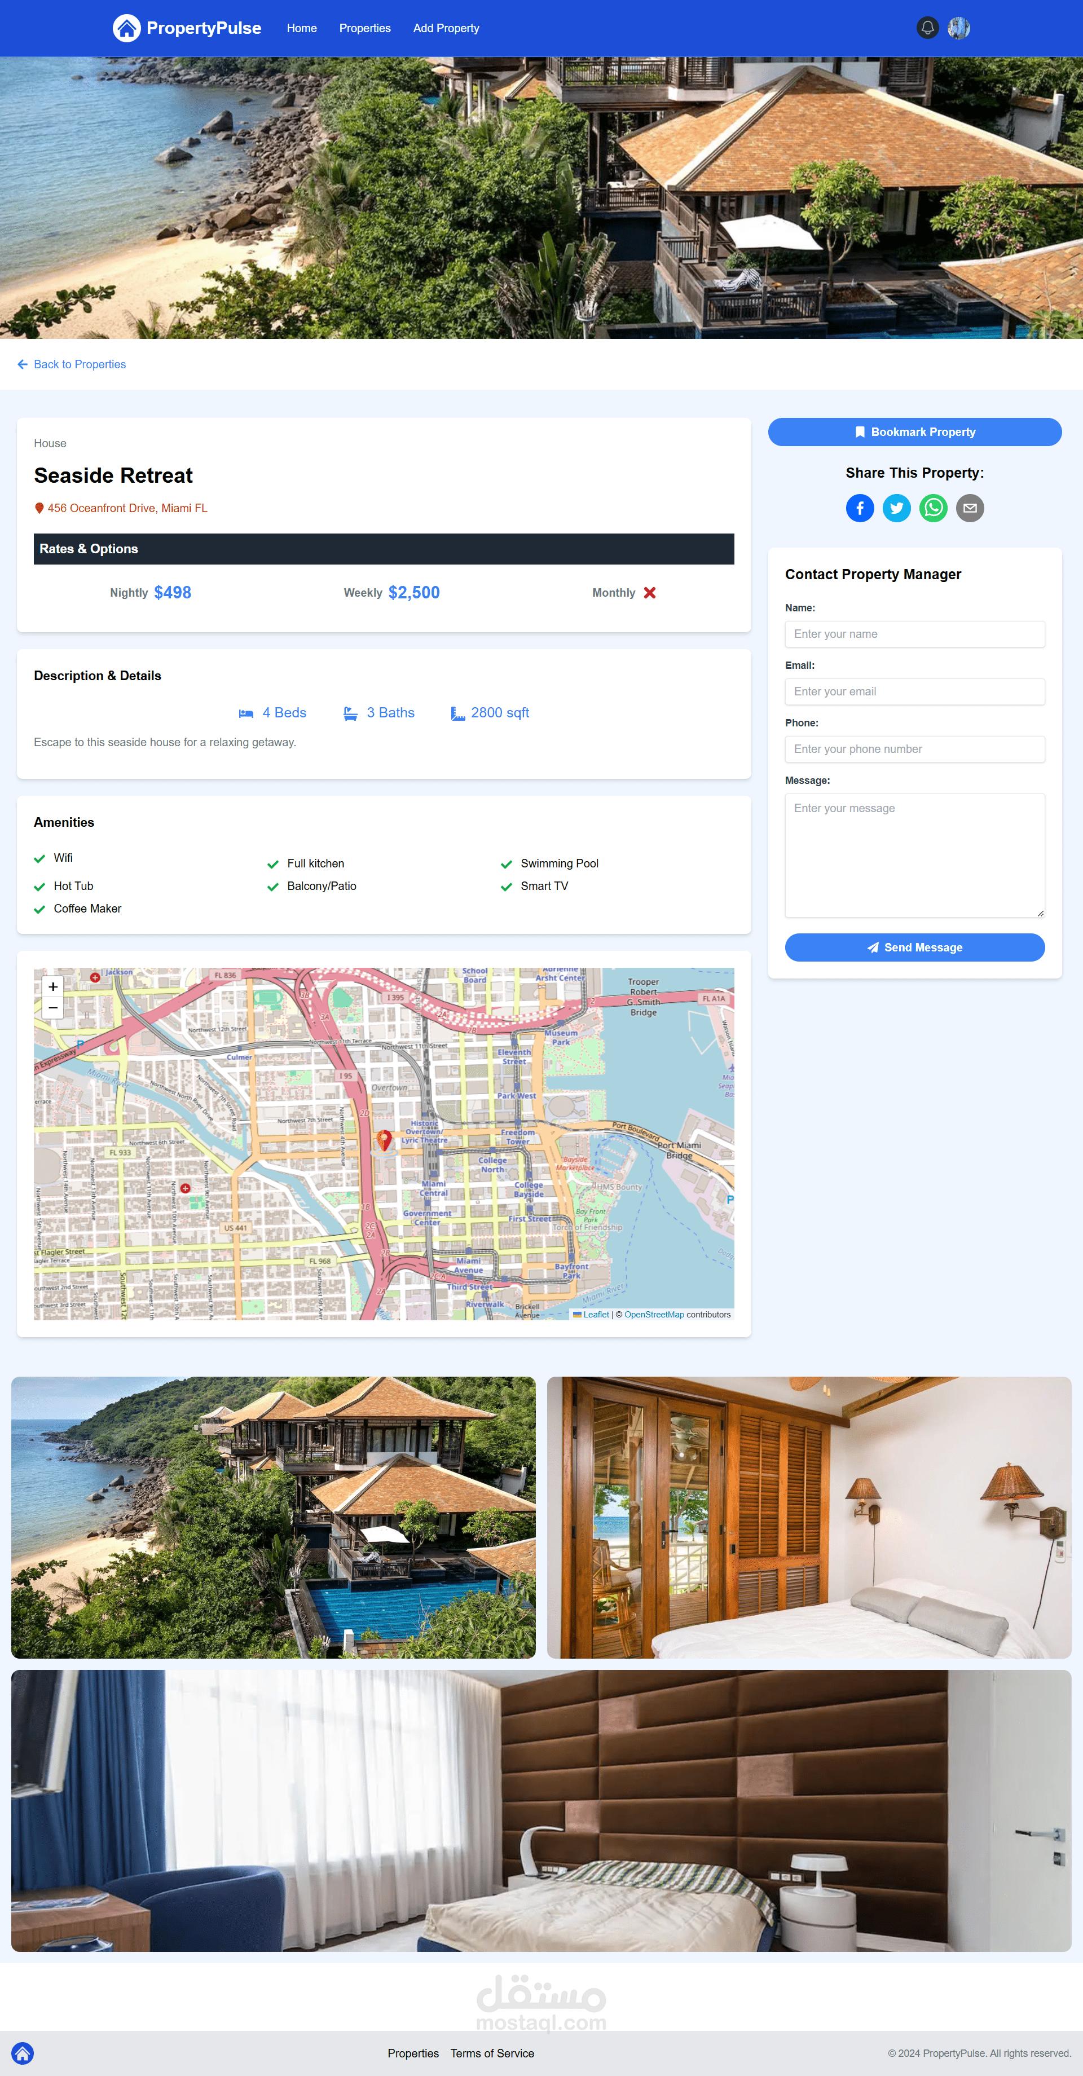Zoom in on the map
1083x2076 pixels.
(x=53, y=986)
